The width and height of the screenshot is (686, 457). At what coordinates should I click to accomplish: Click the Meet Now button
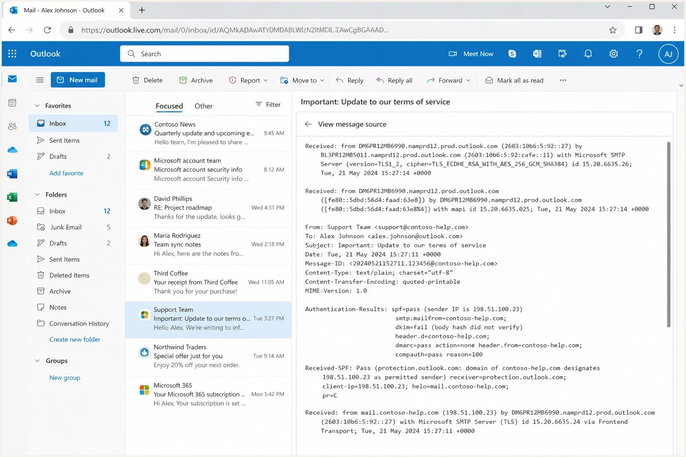[x=471, y=54]
